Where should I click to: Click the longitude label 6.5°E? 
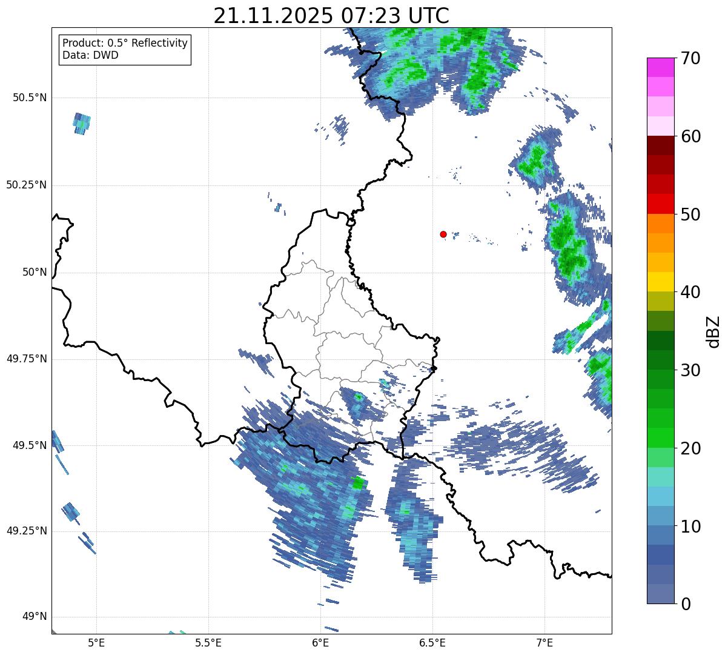click(x=432, y=642)
